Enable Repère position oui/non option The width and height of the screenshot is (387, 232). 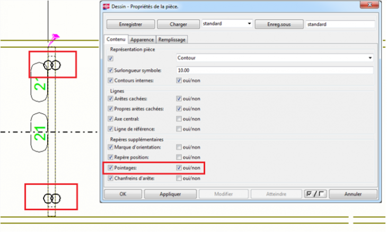click(179, 157)
